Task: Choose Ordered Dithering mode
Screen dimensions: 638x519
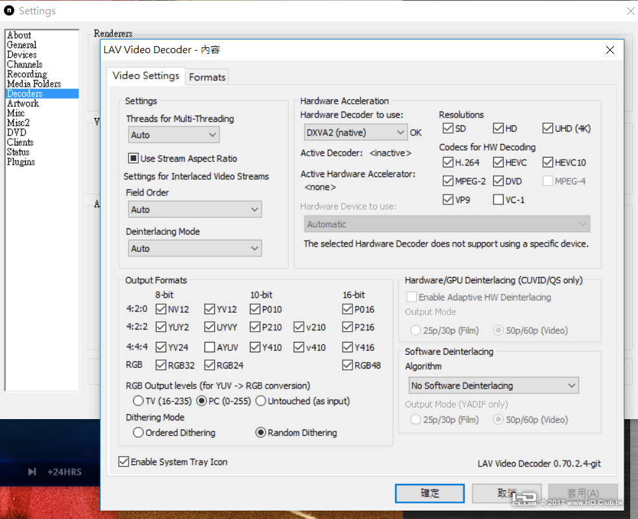Action: click(138, 432)
